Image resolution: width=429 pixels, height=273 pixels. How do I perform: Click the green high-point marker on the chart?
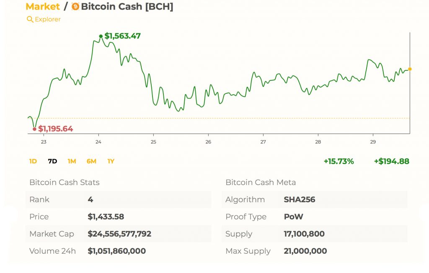click(x=101, y=36)
